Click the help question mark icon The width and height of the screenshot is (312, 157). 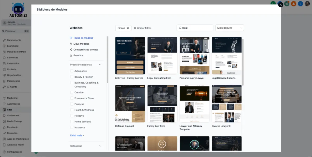click(x=300, y=4)
